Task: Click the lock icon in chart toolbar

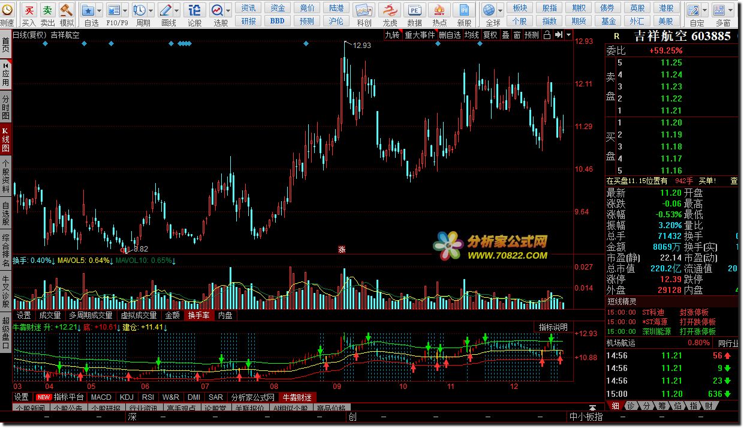Action: (547, 35)
